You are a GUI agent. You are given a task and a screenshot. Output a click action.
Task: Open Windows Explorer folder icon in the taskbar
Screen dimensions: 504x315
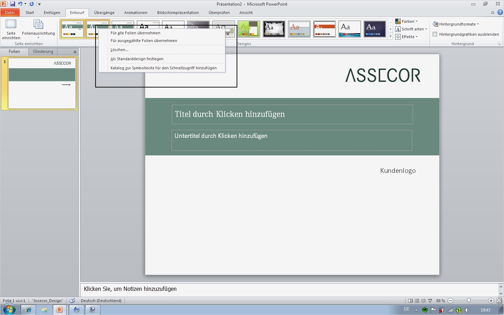tap(44, 310)
